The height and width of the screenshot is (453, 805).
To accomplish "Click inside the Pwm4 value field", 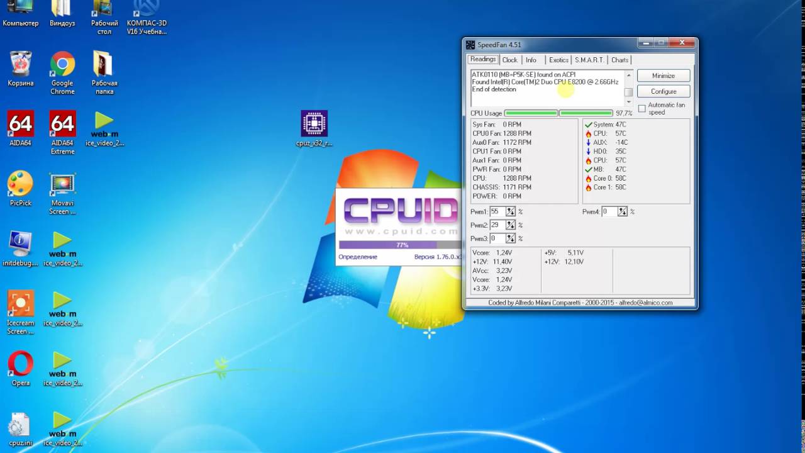I will (609, 211).
